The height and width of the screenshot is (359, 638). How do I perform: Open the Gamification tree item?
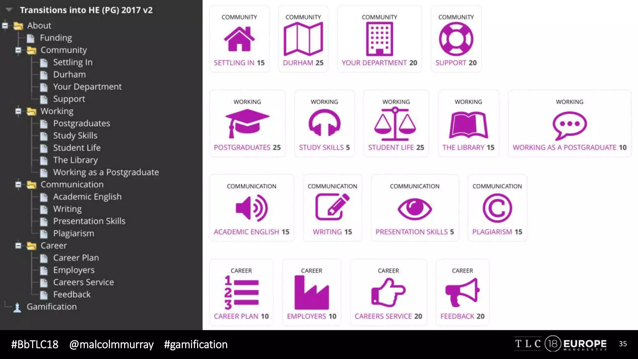tap(51, 307)
